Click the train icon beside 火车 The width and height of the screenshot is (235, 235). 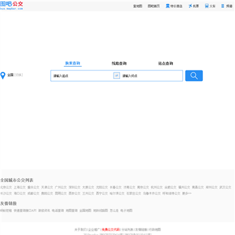coord(207,6)
